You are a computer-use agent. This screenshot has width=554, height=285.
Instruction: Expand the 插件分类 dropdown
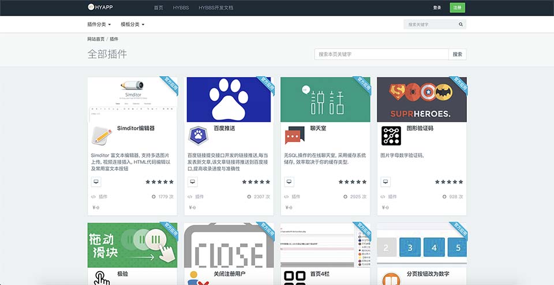tap(99, 24)
